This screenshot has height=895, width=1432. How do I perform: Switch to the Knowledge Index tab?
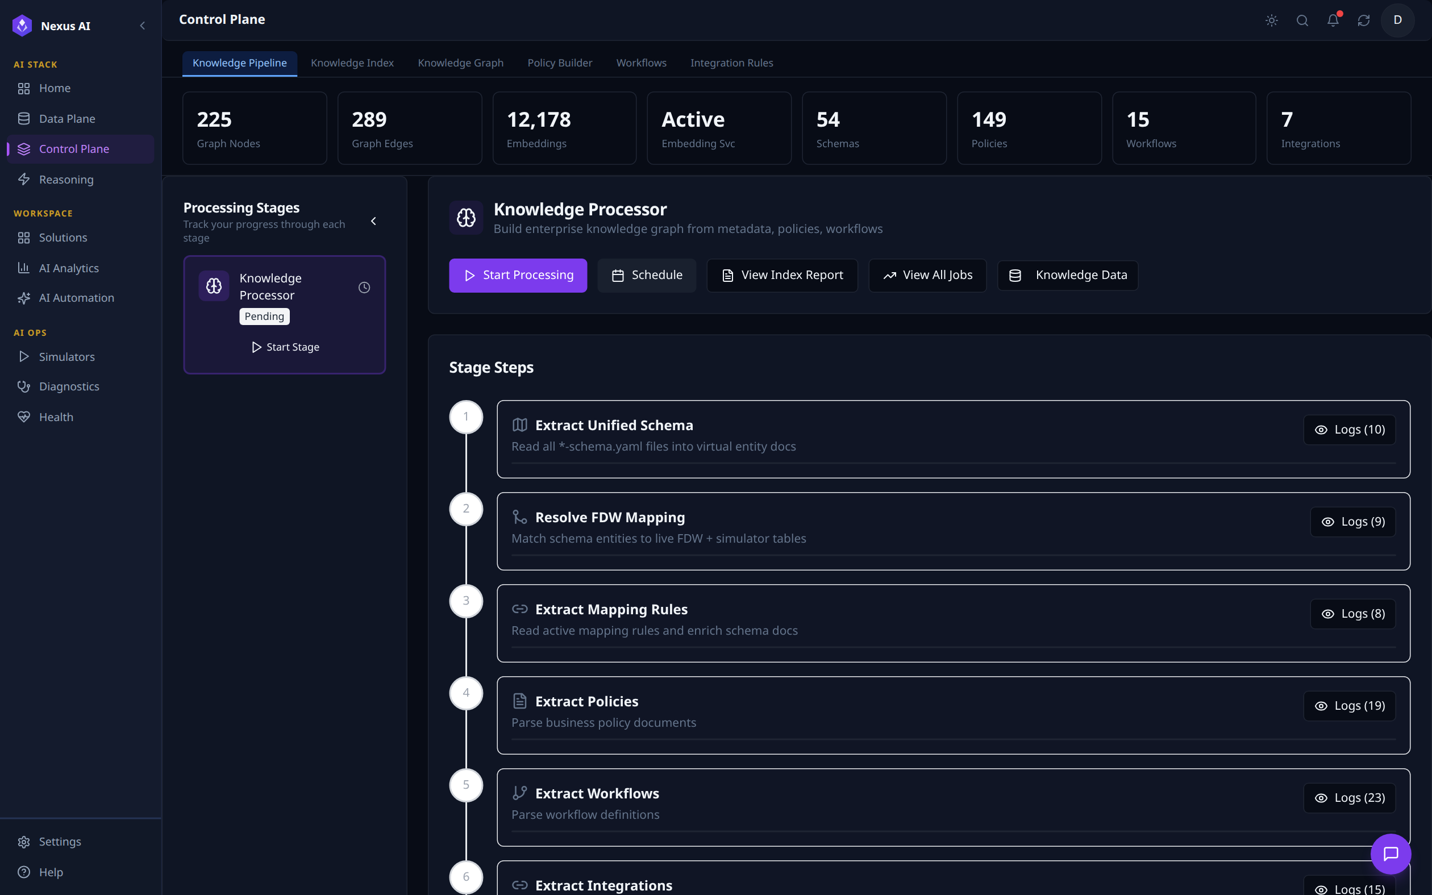tap(352, 63)
